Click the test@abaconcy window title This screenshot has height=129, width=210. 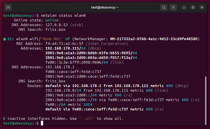tap(105, 8)
